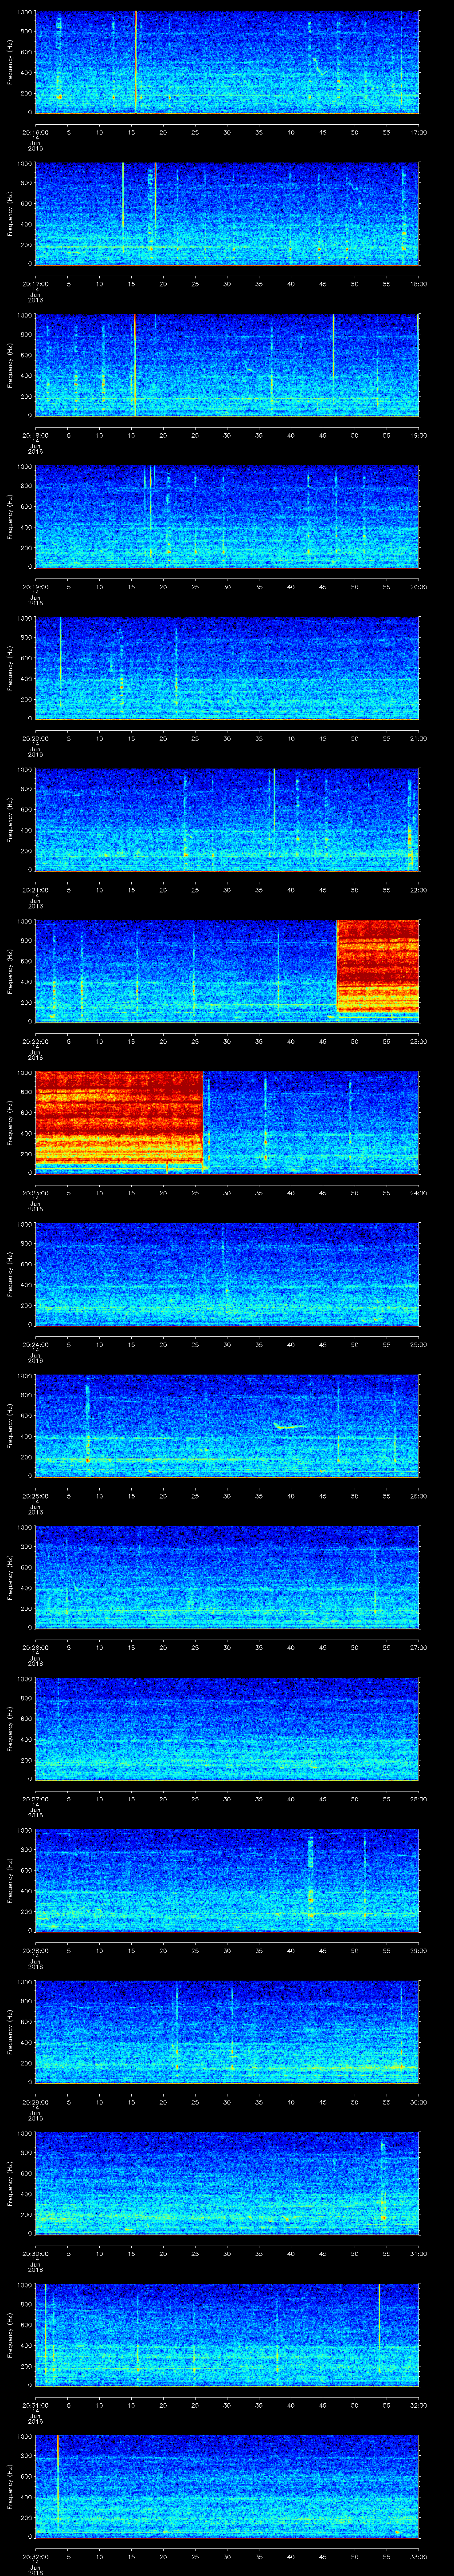Screen dimensions: 454x2576
Task: Open the spectrogram panel starting at 20:31:00
Action: coord(227,2335)
